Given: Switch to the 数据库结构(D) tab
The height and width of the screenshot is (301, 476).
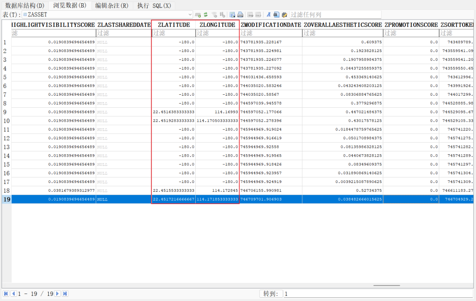Looking at the screenshot, I should click(25, 6).
